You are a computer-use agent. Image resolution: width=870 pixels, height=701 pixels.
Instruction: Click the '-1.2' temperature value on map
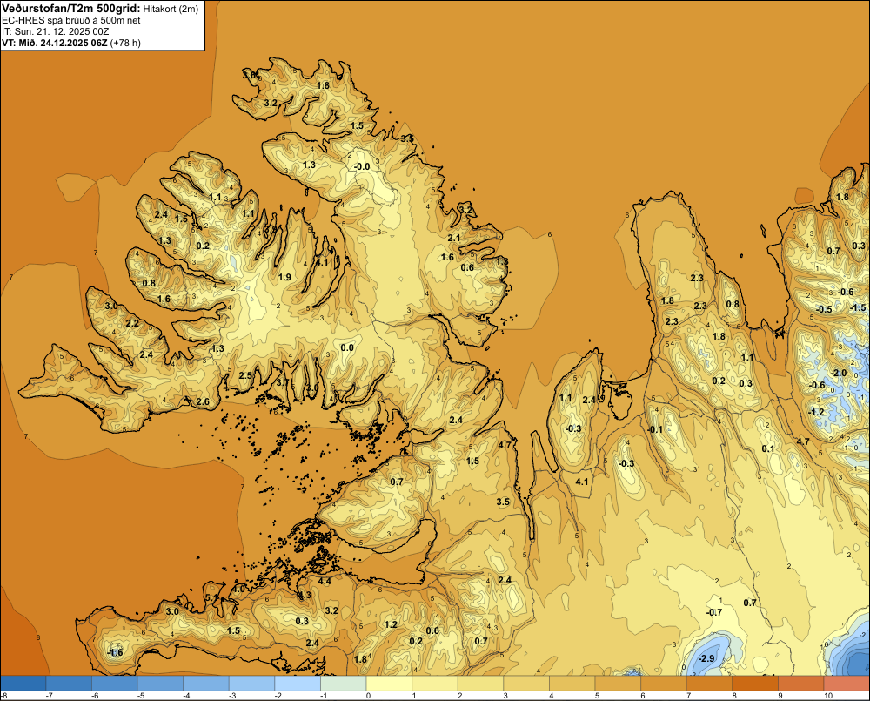click(x=816, y=412)
